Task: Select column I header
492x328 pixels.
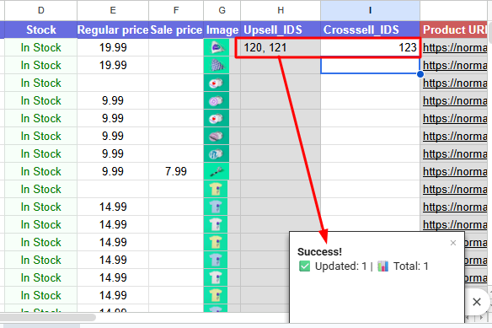Action: pos(370,10)
